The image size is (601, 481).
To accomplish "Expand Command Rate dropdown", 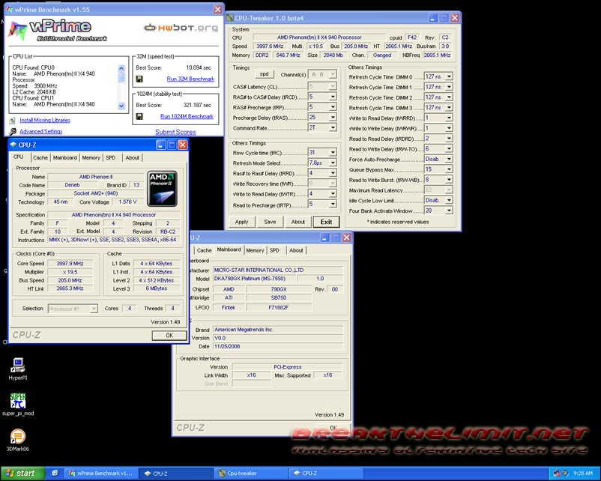I will click(x=333, y=128).
